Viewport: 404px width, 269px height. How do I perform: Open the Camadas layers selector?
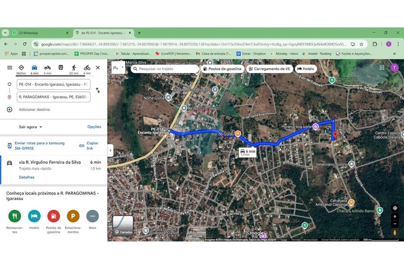click(122, 226)
